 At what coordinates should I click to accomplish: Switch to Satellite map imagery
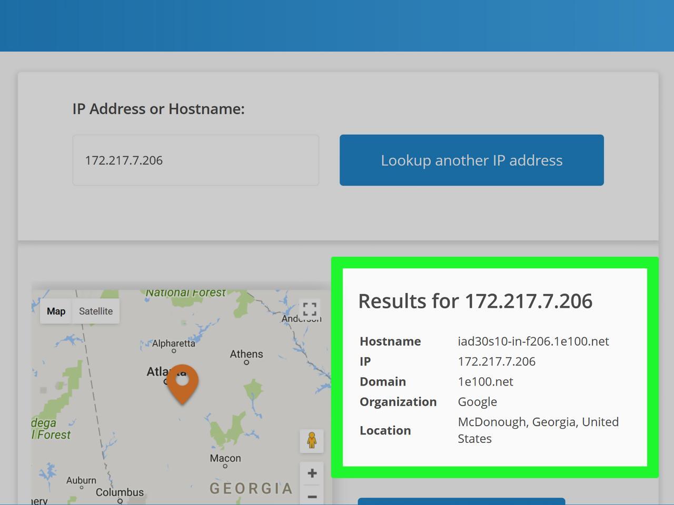[x=96, y=311]
